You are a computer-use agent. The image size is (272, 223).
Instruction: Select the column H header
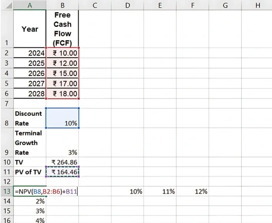coord(257,5)
